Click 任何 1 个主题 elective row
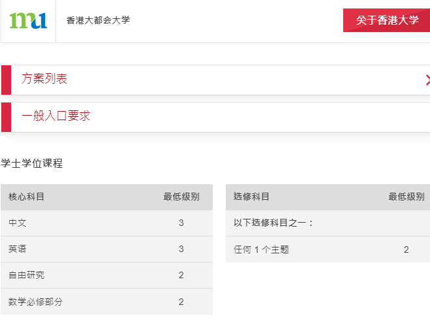Image resolution: width=430 pixels, height=320 pixels. pos(328,249)
